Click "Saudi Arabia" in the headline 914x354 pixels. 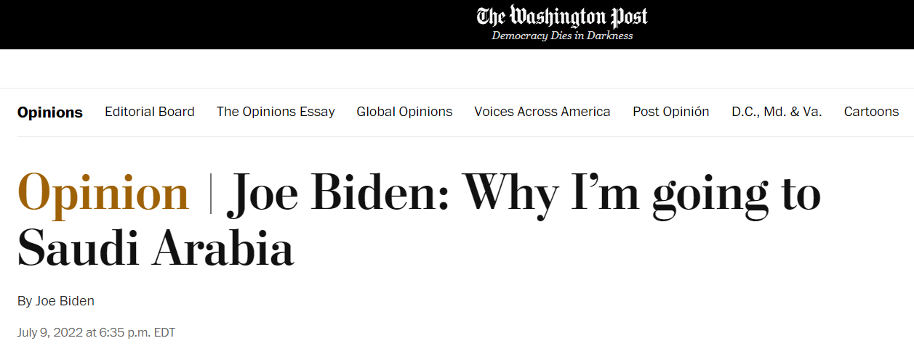(x=156, y=249)
